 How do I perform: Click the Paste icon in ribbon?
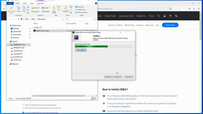[x=24, y=9]
